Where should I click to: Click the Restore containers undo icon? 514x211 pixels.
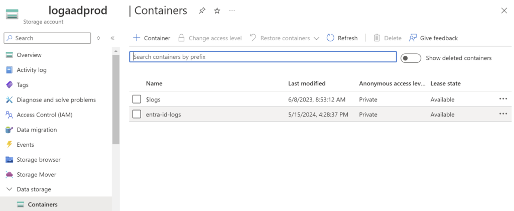(x=253, y=38)
